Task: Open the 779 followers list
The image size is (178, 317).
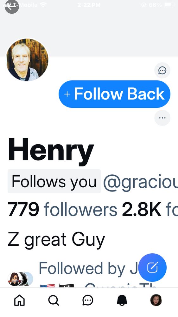Action: click(x=62, y=209)
